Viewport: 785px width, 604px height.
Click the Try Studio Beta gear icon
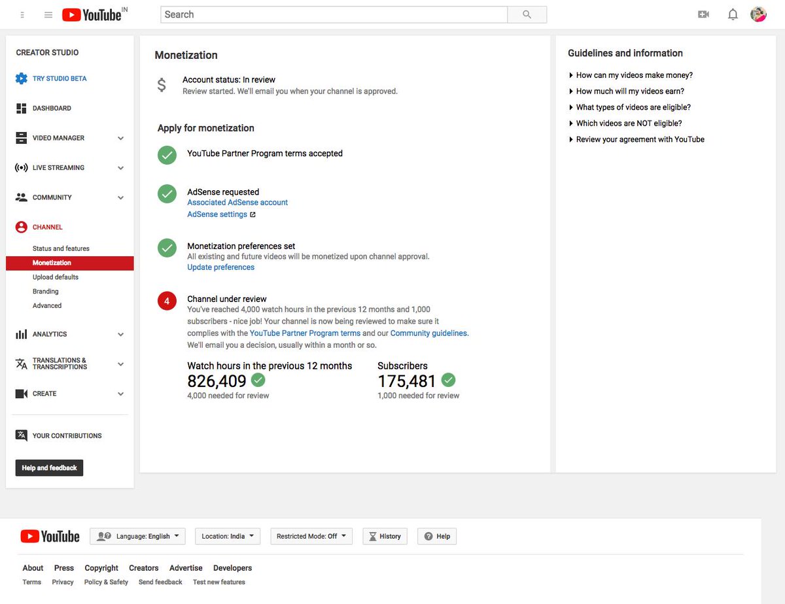(22, 78)
